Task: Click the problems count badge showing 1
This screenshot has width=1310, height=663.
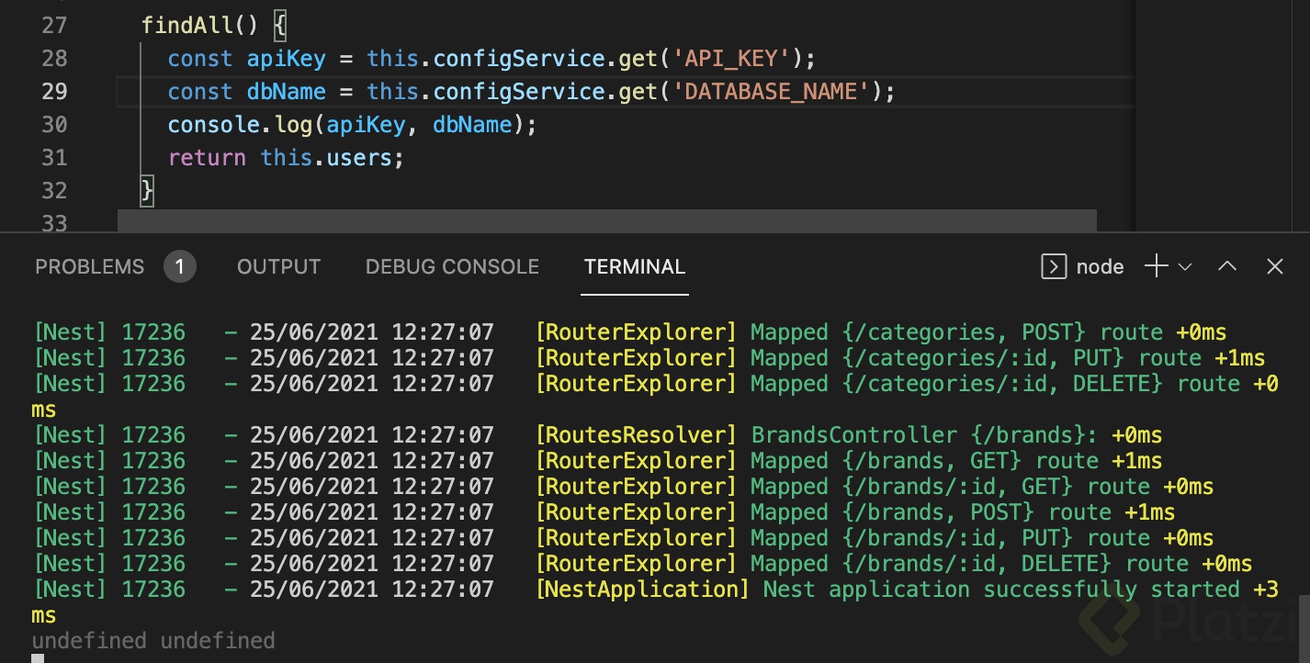Action: 180,267
